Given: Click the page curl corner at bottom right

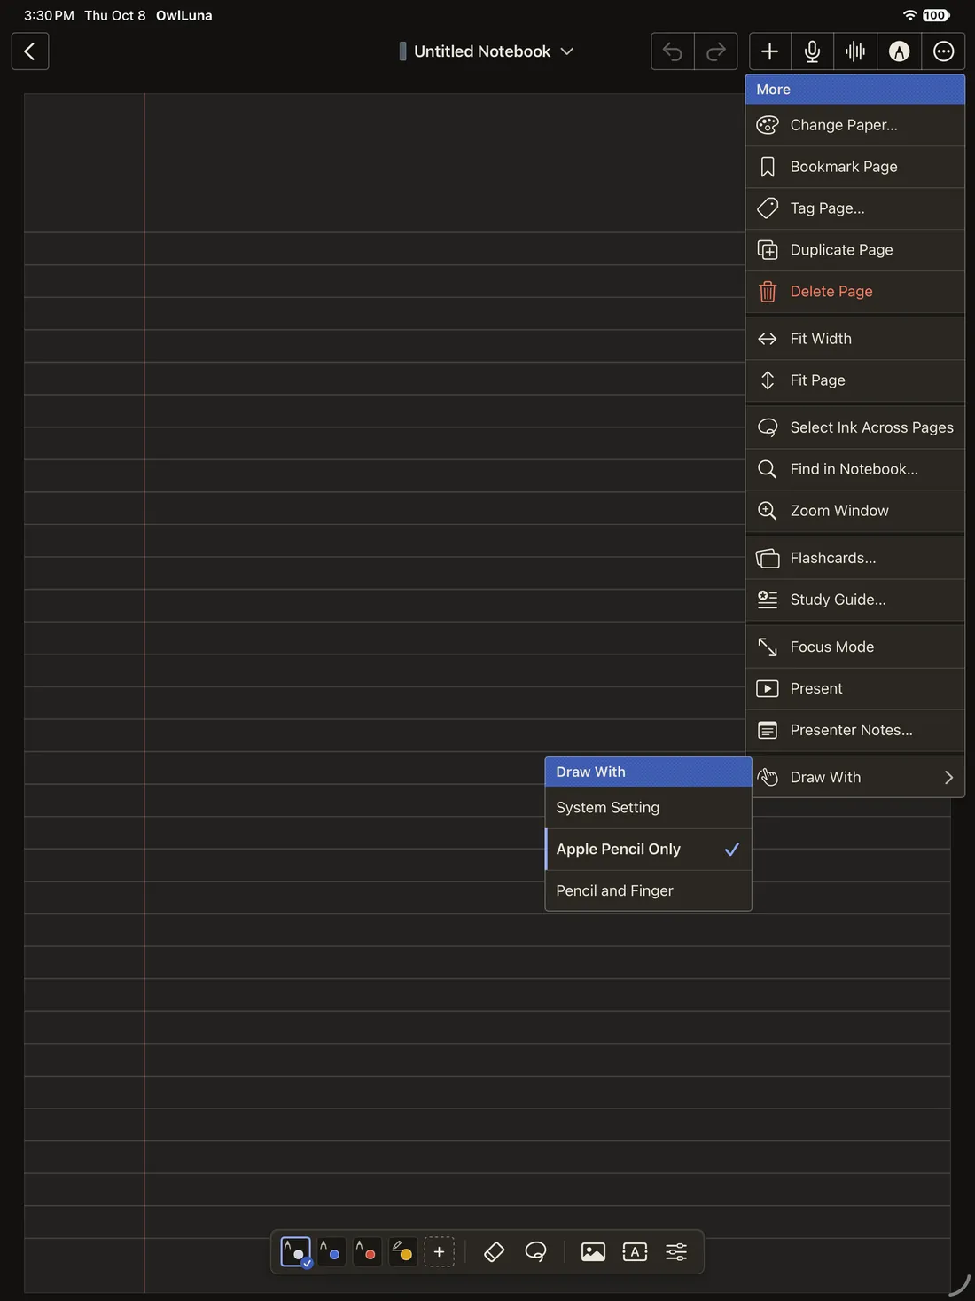Looking at the screenshot, I should [x=960, y=1284].
